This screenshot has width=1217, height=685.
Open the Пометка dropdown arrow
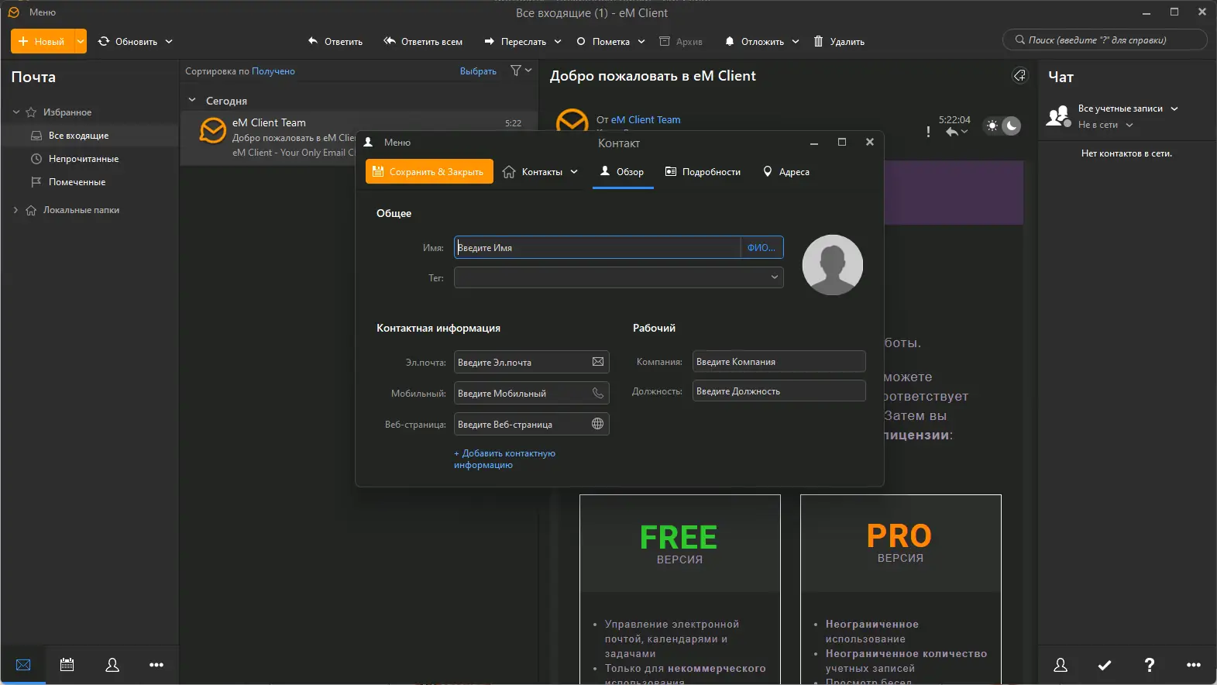coord(641,42)
